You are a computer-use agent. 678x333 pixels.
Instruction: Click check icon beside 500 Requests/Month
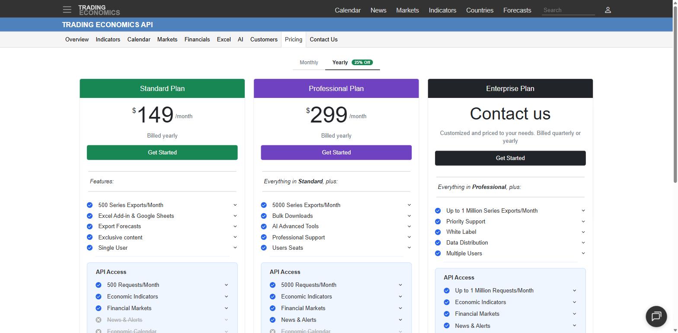click(x=99, y=285)
